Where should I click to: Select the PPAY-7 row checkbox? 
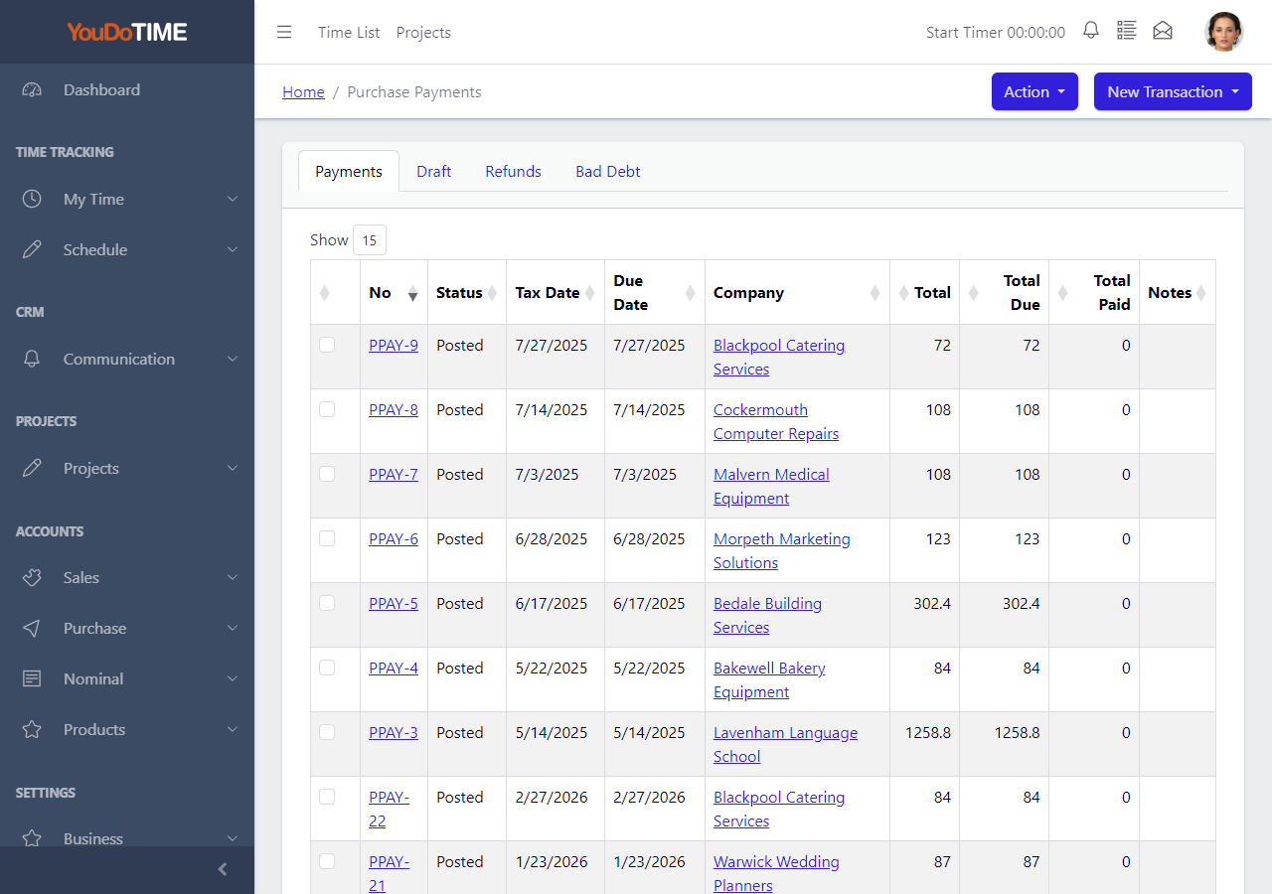point(327,474)
